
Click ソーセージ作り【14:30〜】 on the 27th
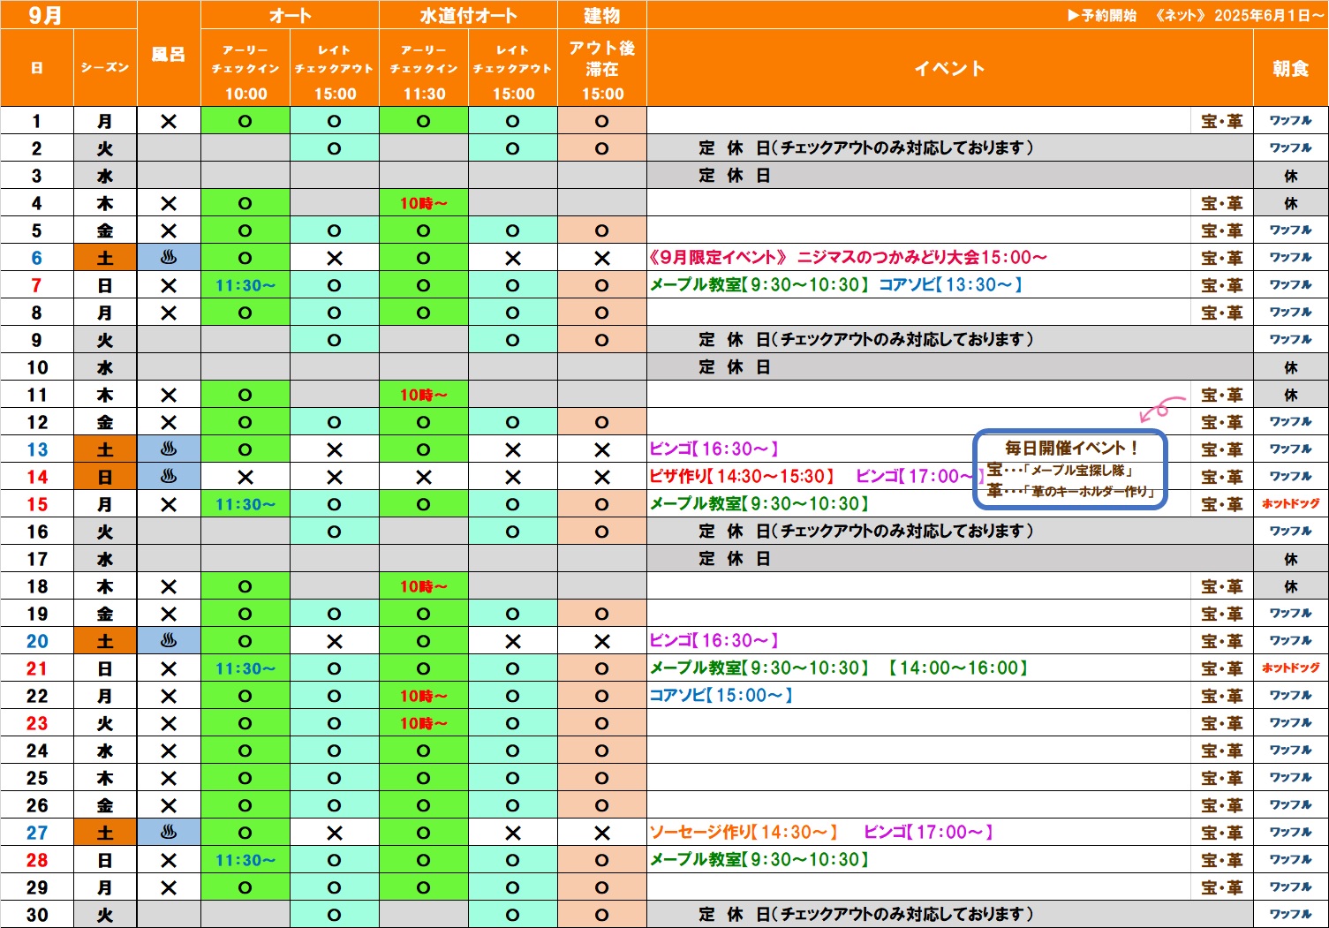744,833
